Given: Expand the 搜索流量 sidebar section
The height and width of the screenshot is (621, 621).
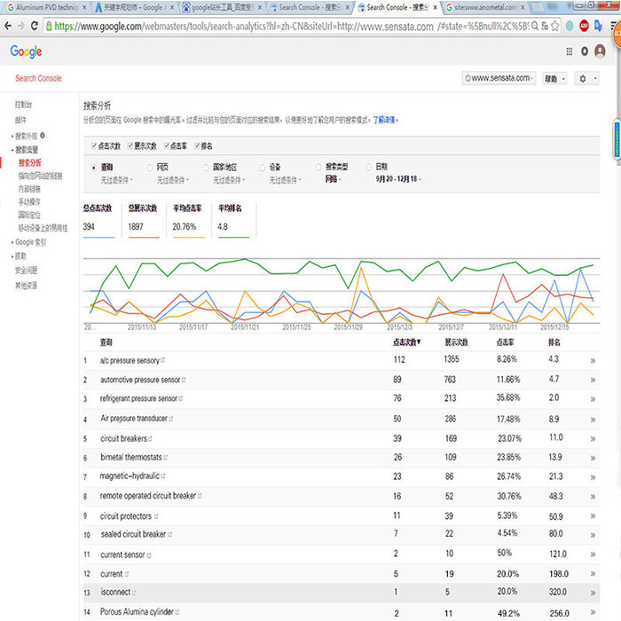Looking at the screenshot, I should pos(25,150).
